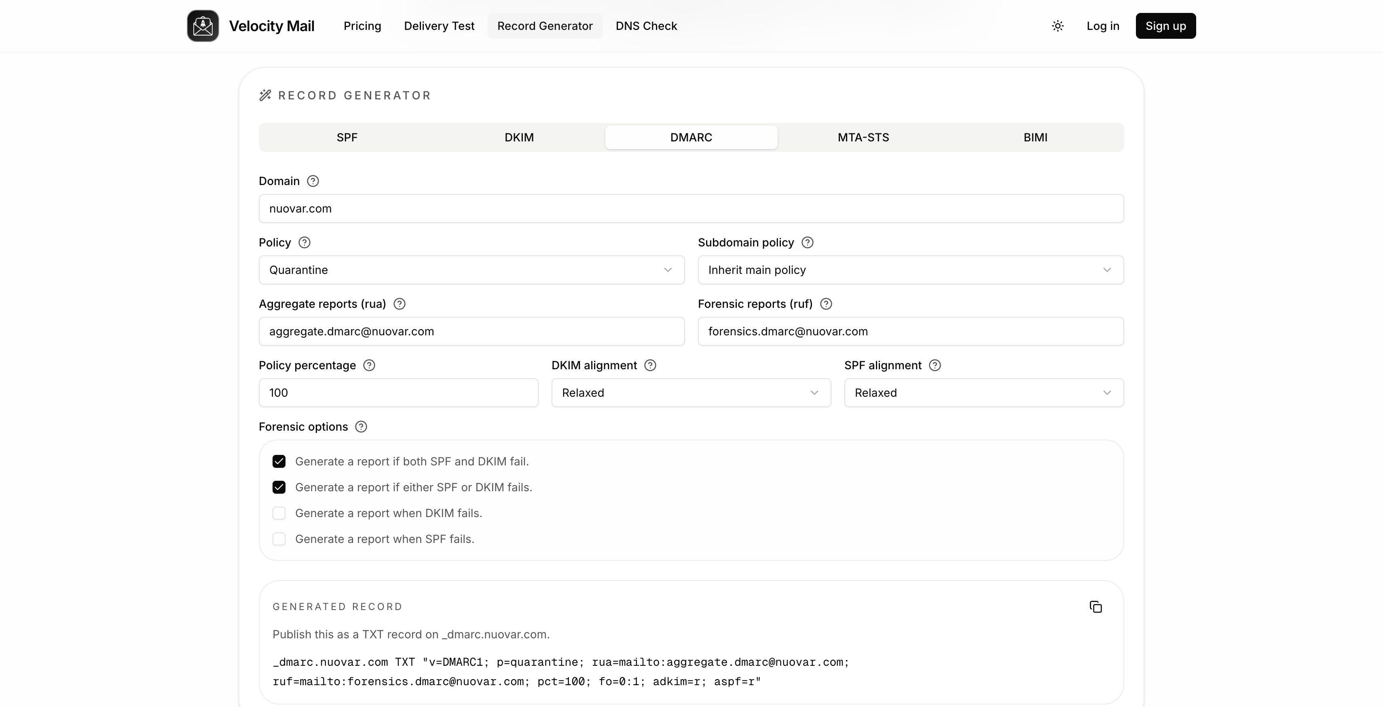Uncheck report if both SPF and DKIM fail
The width and height of the screenshot is (1383, 707).
click(x=279, y=461)
